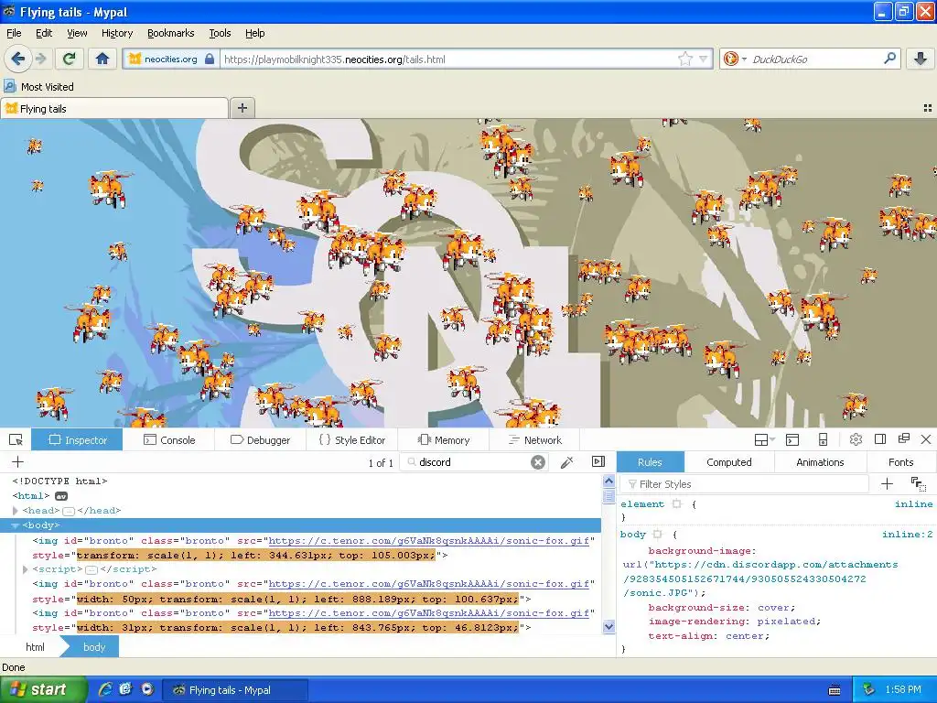The height and width of the screenshot is (703, 937).
Task: Open the frame selection dropdown in devtools
Action: click(x=764, y=440)
